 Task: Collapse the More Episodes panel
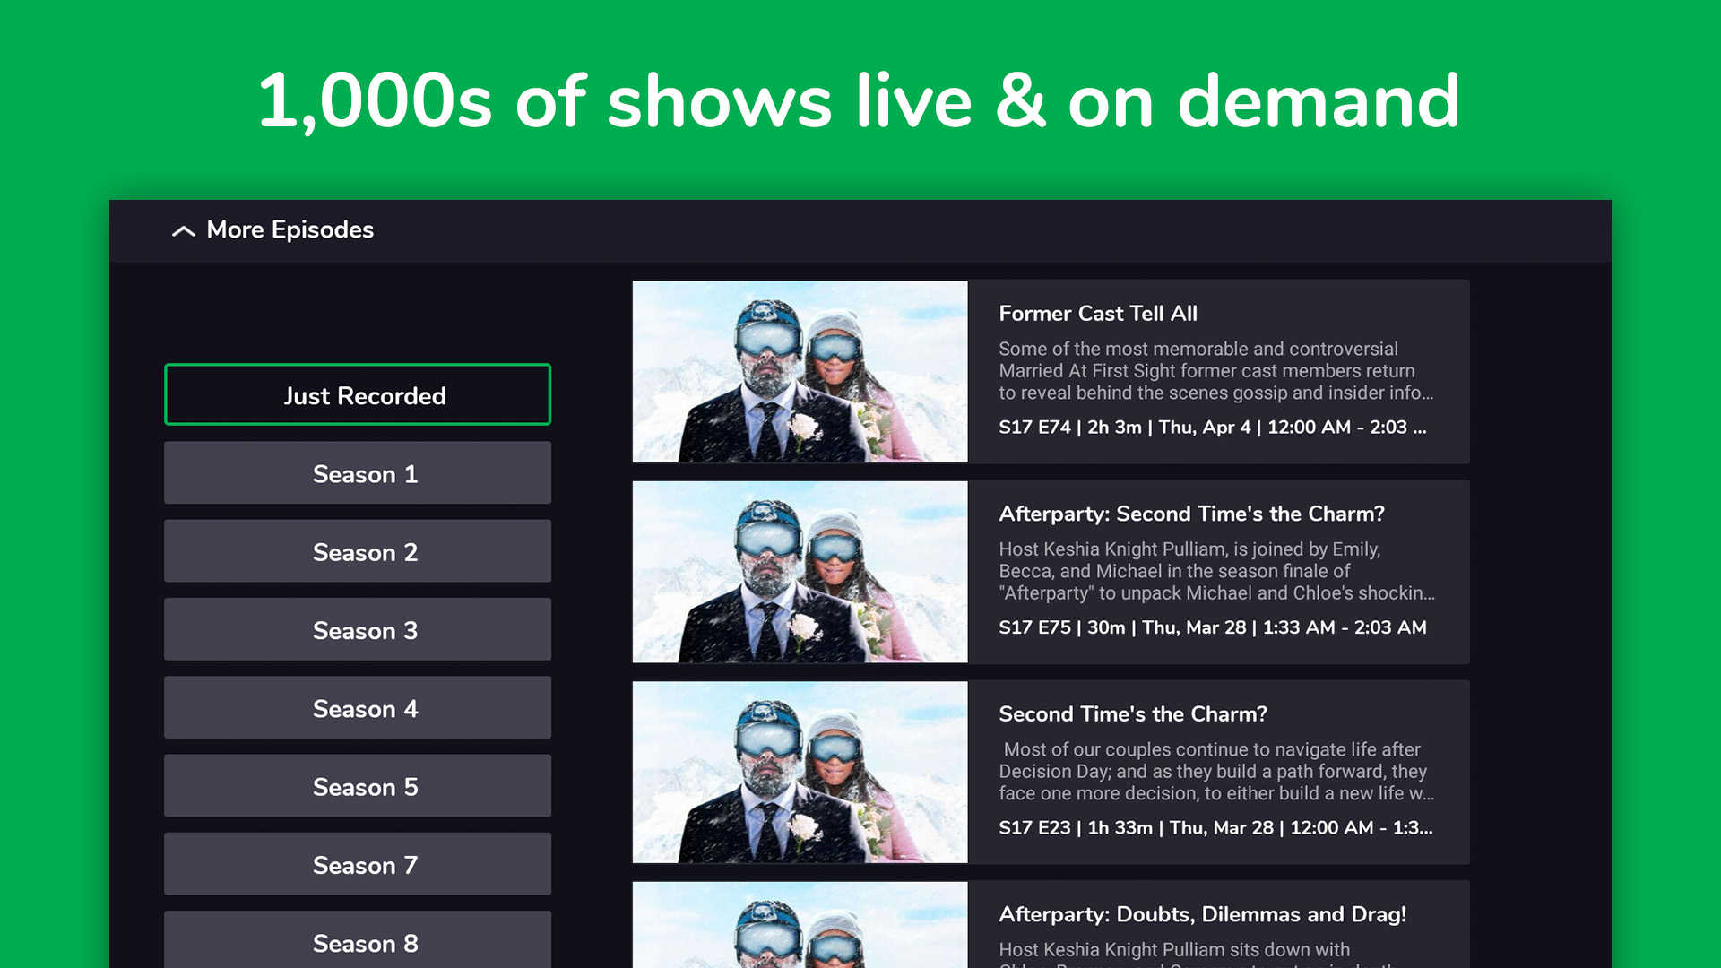(272, 230)
